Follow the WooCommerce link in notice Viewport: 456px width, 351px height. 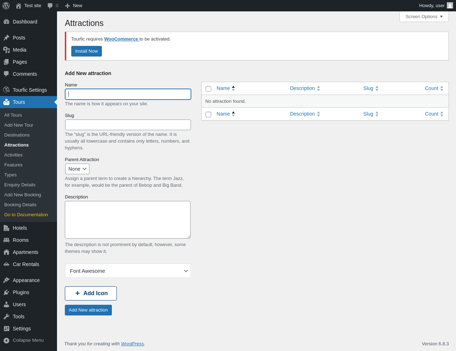pos(121,39)
